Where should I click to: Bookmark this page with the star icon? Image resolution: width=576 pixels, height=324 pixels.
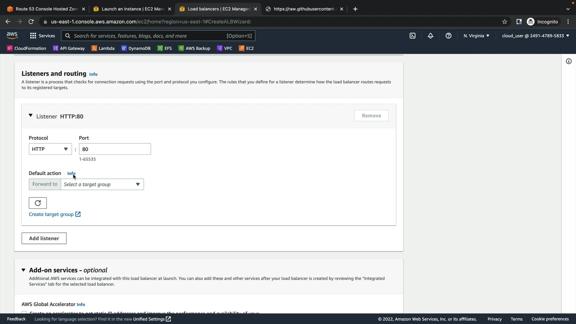coord(505,22)
